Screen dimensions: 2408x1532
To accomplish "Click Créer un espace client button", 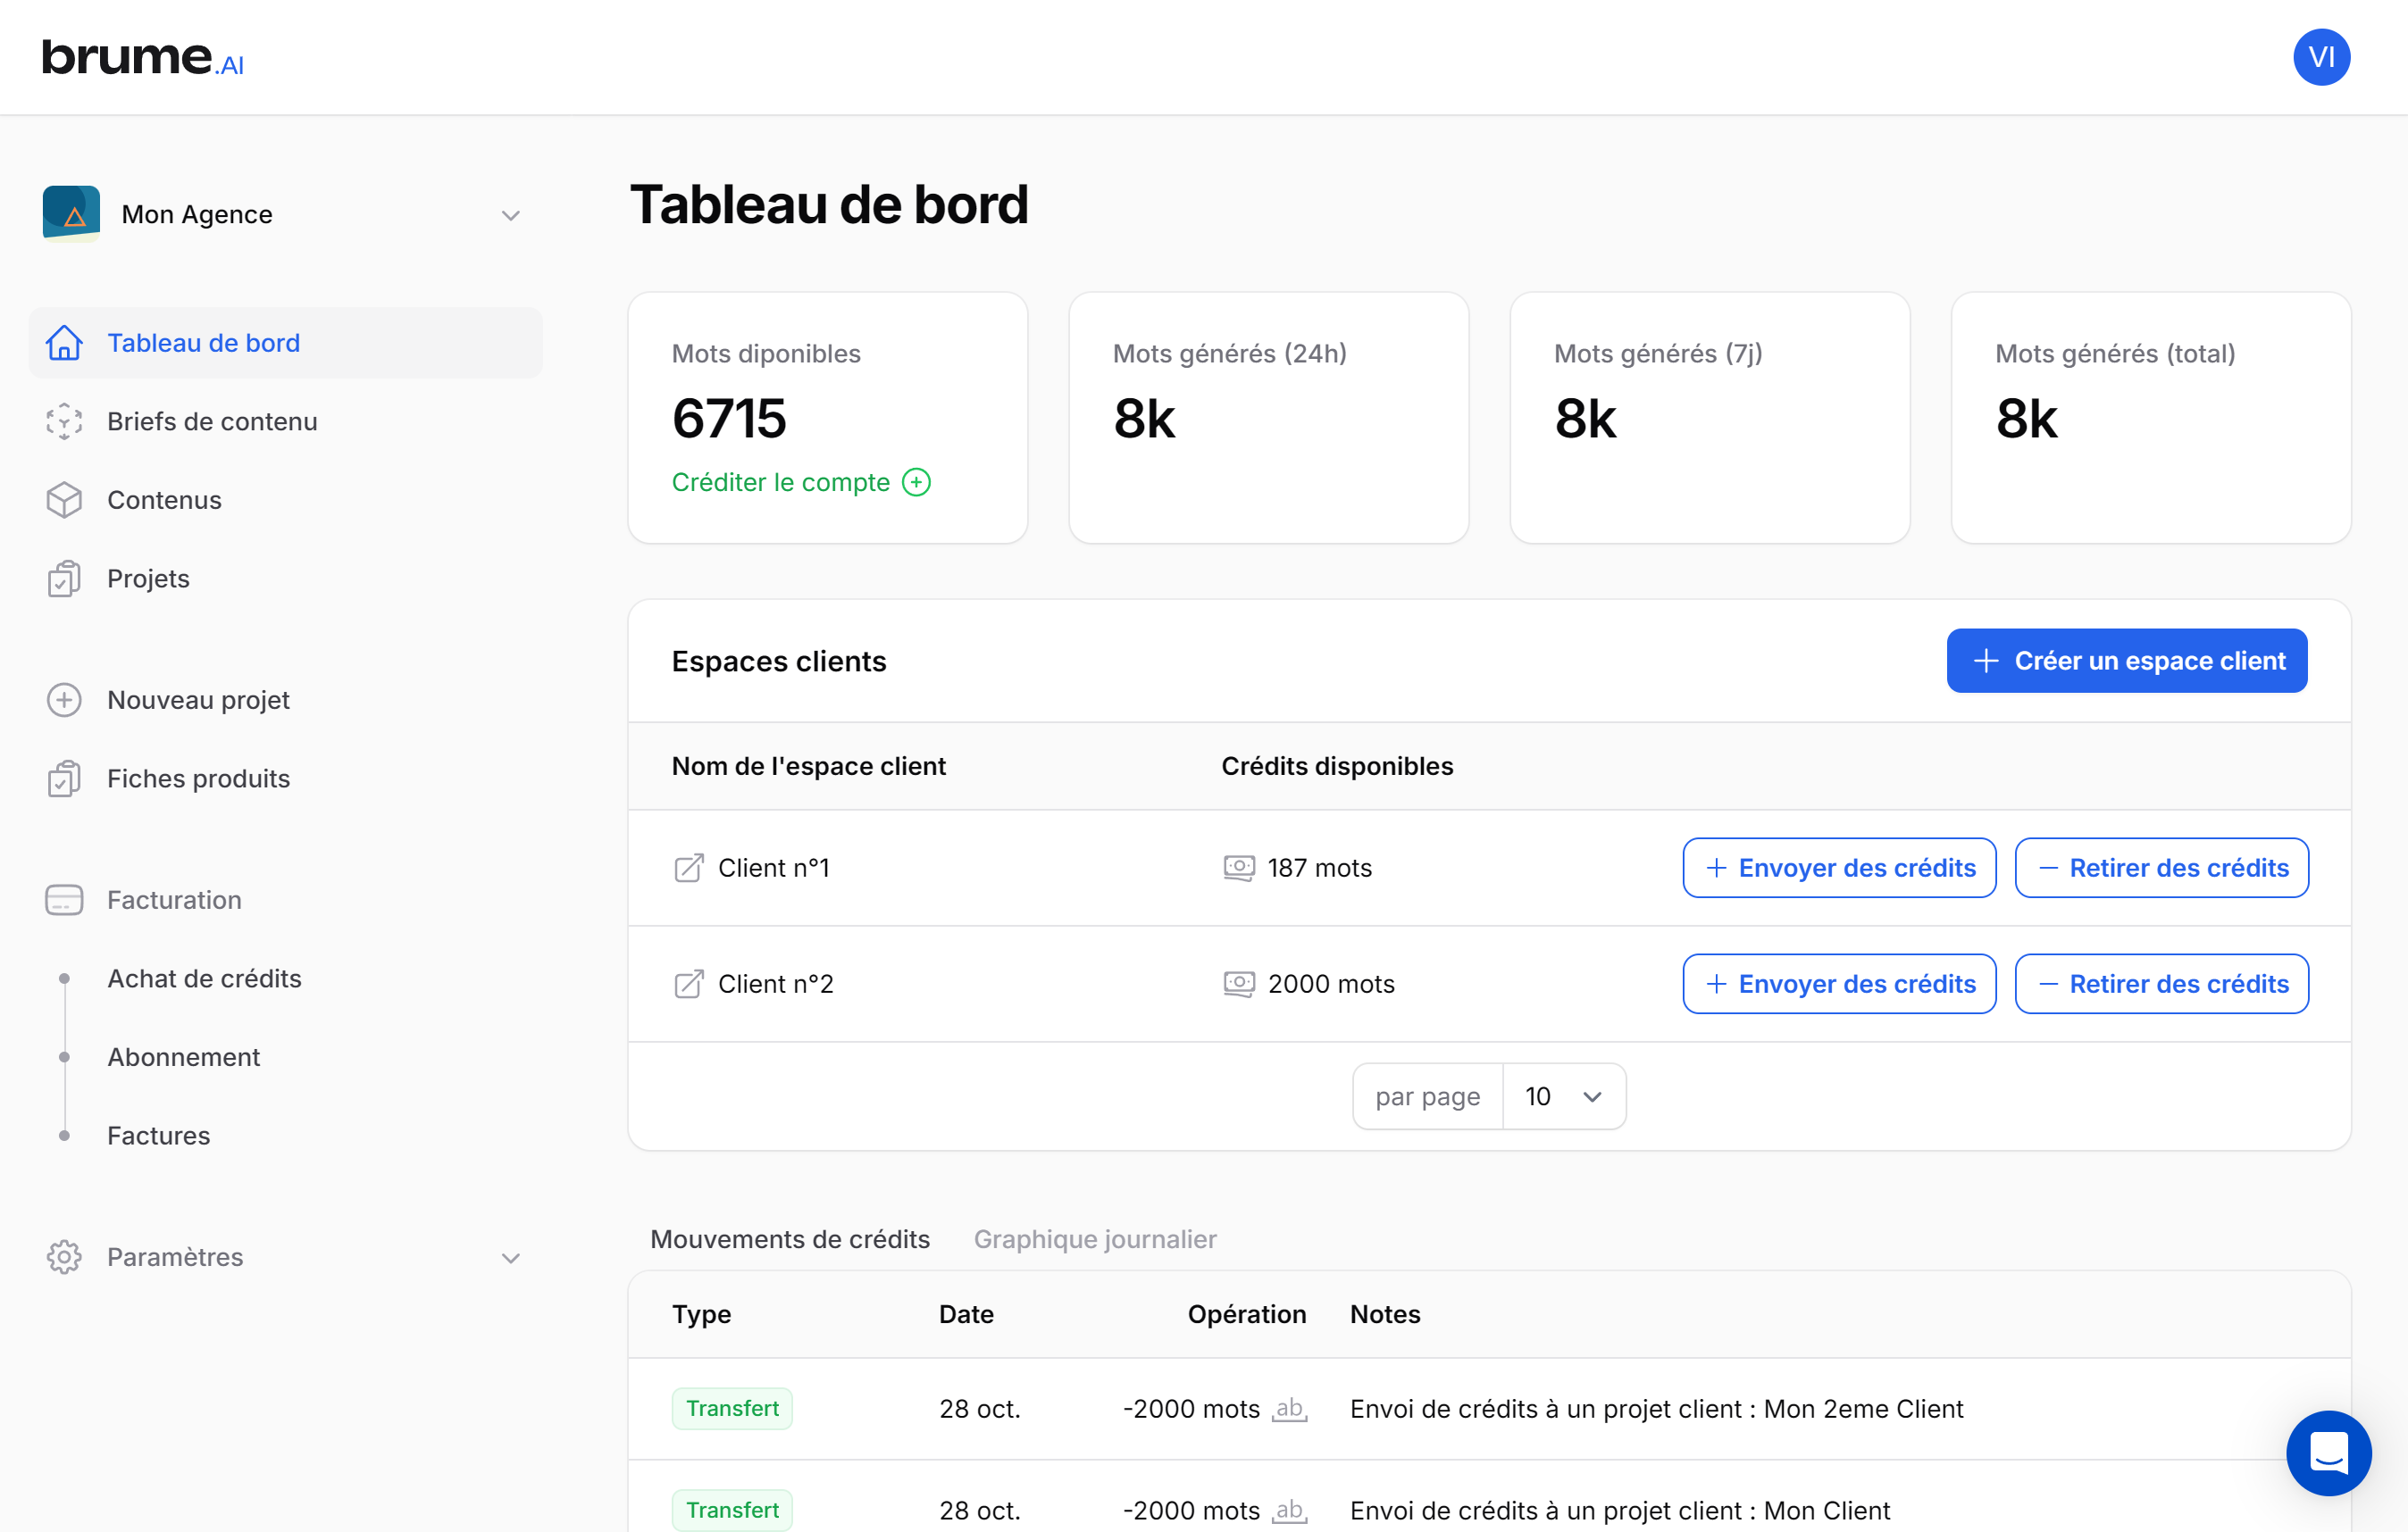I will coord(2126,661).
